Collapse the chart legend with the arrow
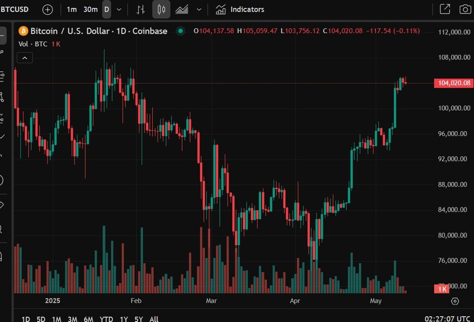 point(25,57)
